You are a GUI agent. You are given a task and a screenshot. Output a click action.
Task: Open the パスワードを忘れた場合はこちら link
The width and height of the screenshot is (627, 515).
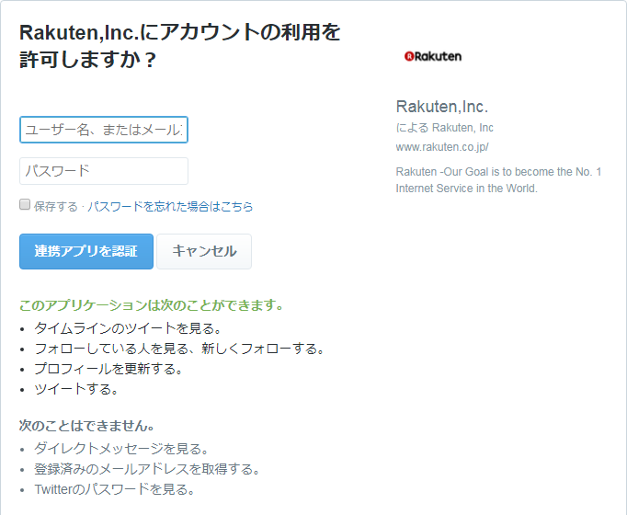click(x=170, y=206)
